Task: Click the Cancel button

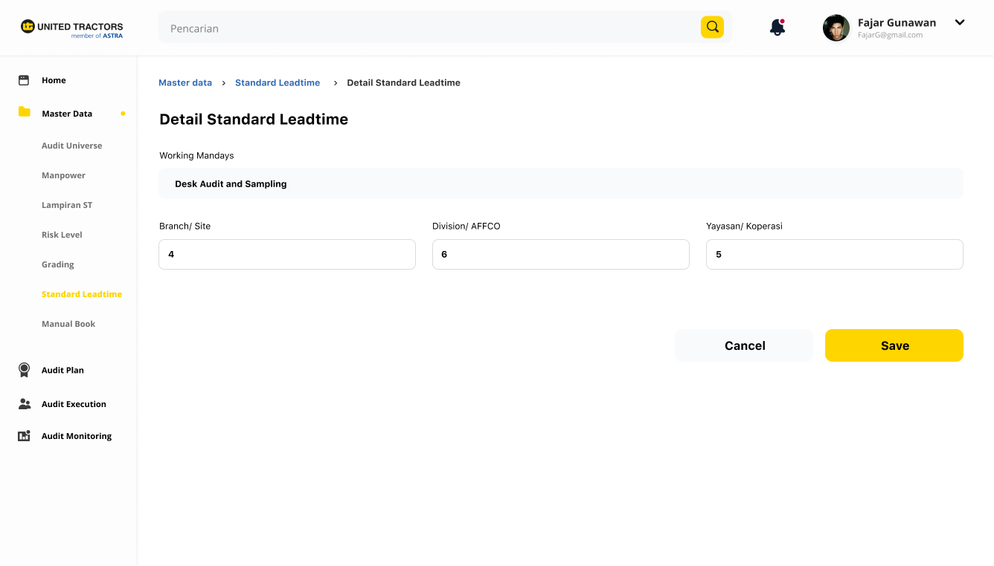Action: tap(744, 345)
